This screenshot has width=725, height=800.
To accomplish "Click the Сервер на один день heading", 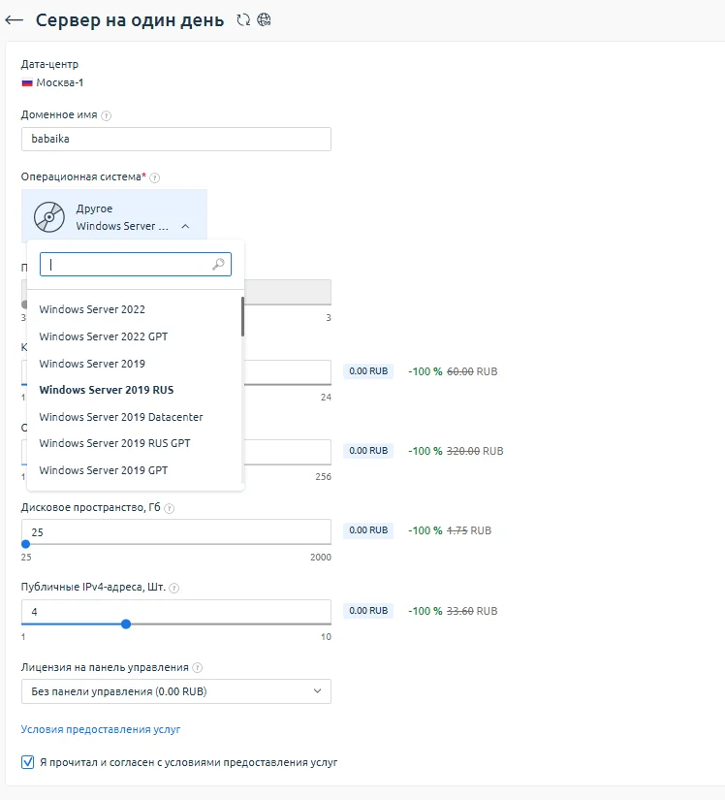I will pos(130,20).
